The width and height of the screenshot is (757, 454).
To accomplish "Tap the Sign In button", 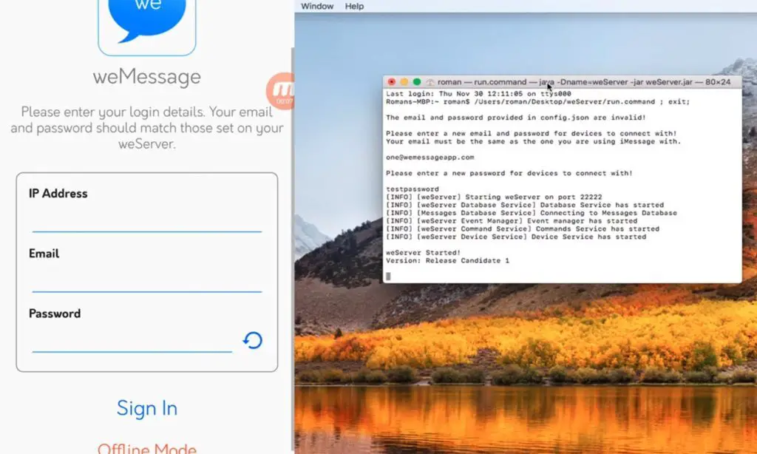I will (x=147, y=409).
